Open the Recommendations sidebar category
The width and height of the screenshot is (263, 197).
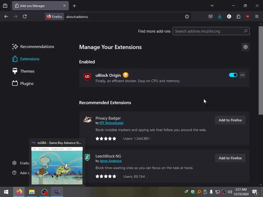click(x=33, y=47)
